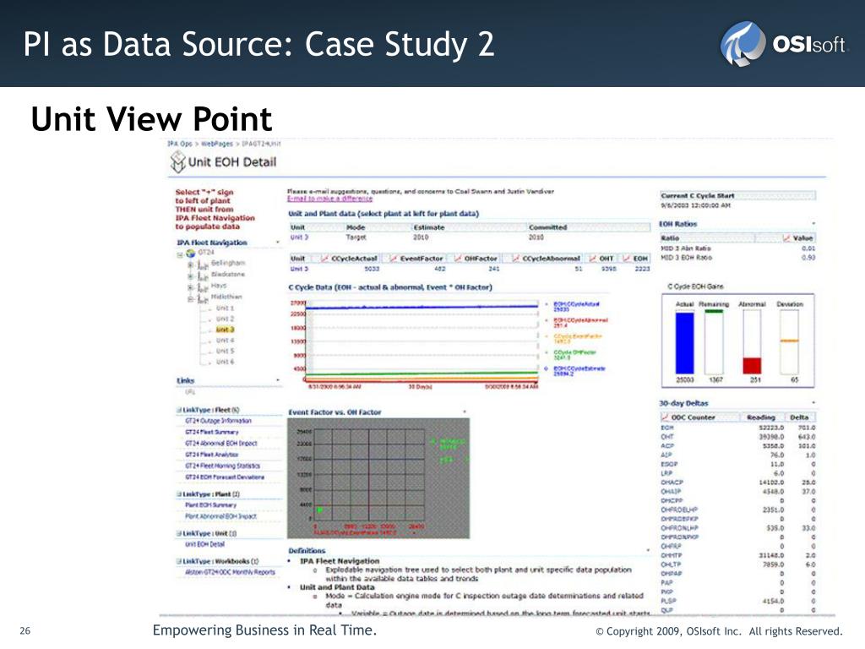
Task: Open the 30-day Deltas panel menu arrow
Action: [813, 403]
